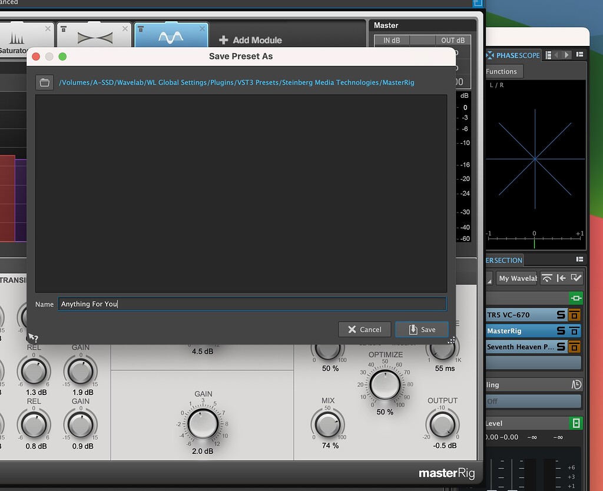
Task: Click the previous-tab arrow in Phasescope header
Action: (x=556, y=55)
